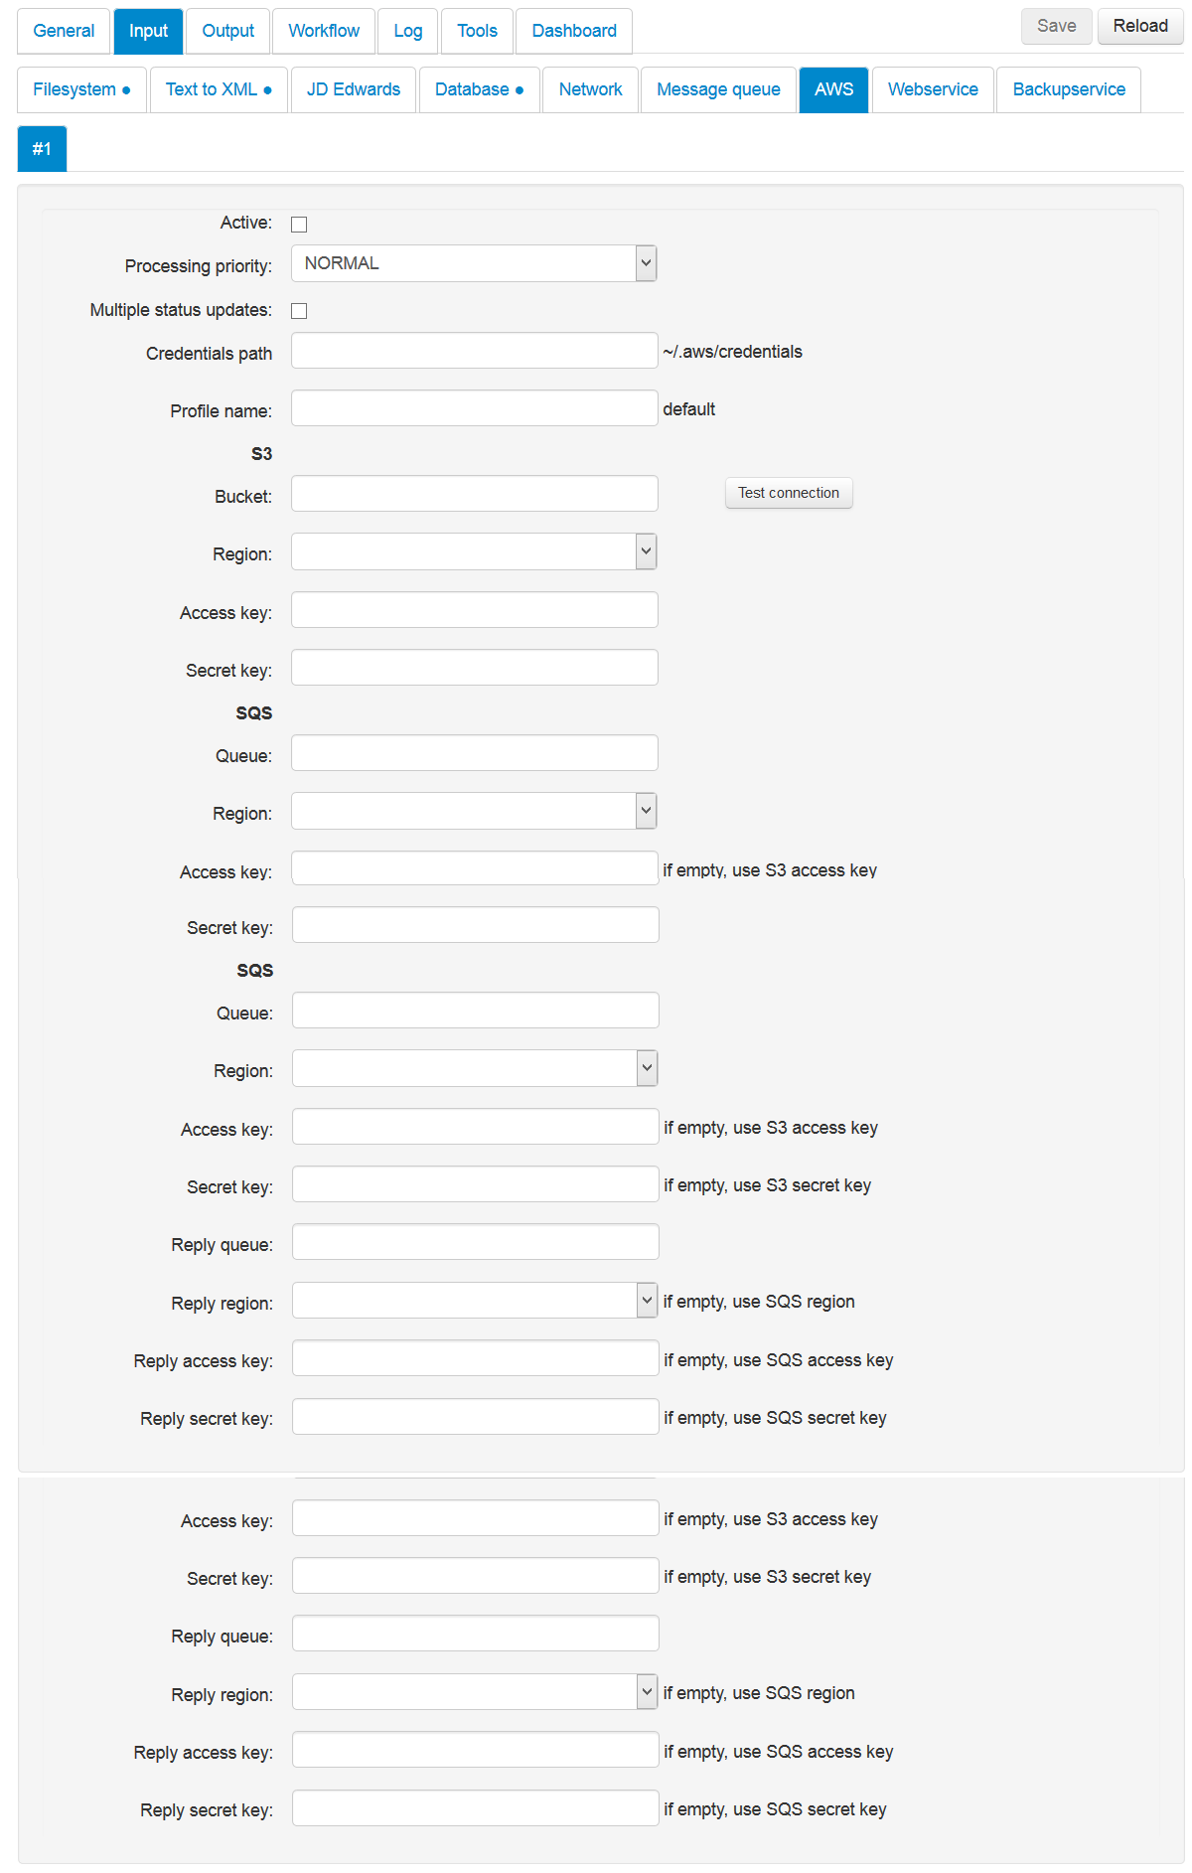1192x1873 pixels.
Task: Enable the Active checkbox
Action: (299, 225)
